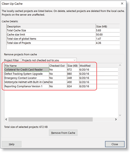Click the Help button
Viewport: 131px width, 153px height.
click(11, 144)
